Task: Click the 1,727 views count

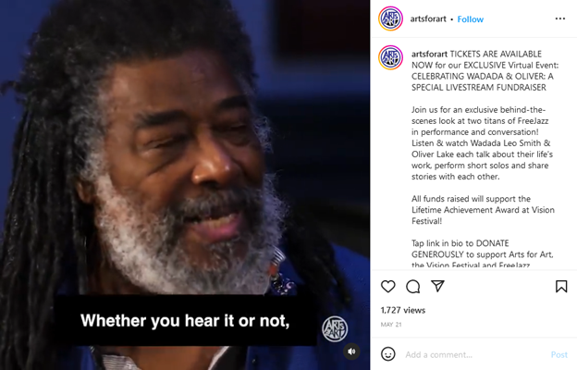Action: pos(403,311)
